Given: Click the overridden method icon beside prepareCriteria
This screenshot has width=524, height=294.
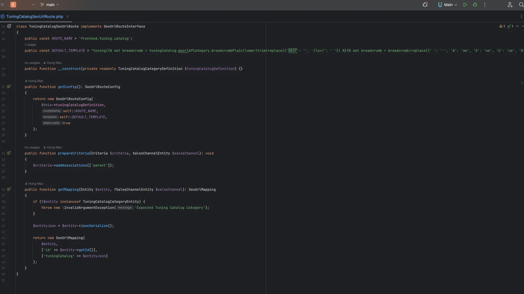Looking at the screenshot, I should coord(9,153).
